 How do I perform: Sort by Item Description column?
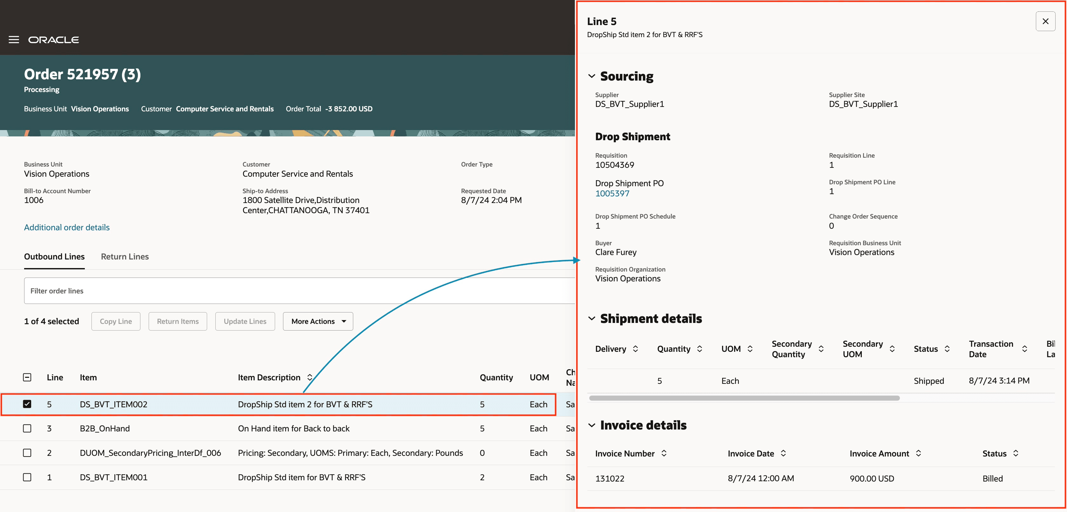tap(309, 377)
